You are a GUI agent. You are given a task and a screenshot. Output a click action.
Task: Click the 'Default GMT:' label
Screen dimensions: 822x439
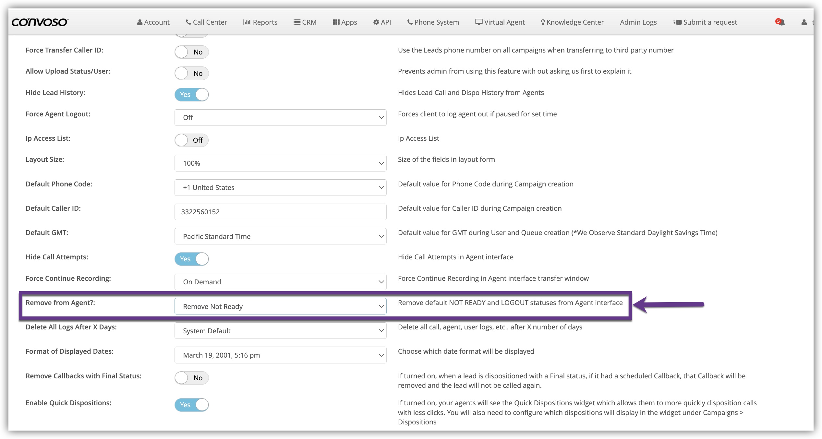pyautogui.click(x=47, y=232)
